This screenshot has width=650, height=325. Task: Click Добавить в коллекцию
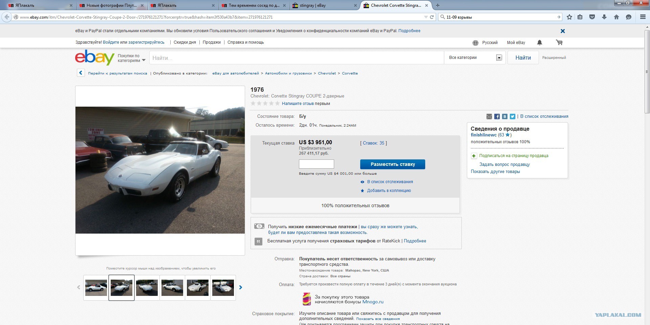(389, 191)
